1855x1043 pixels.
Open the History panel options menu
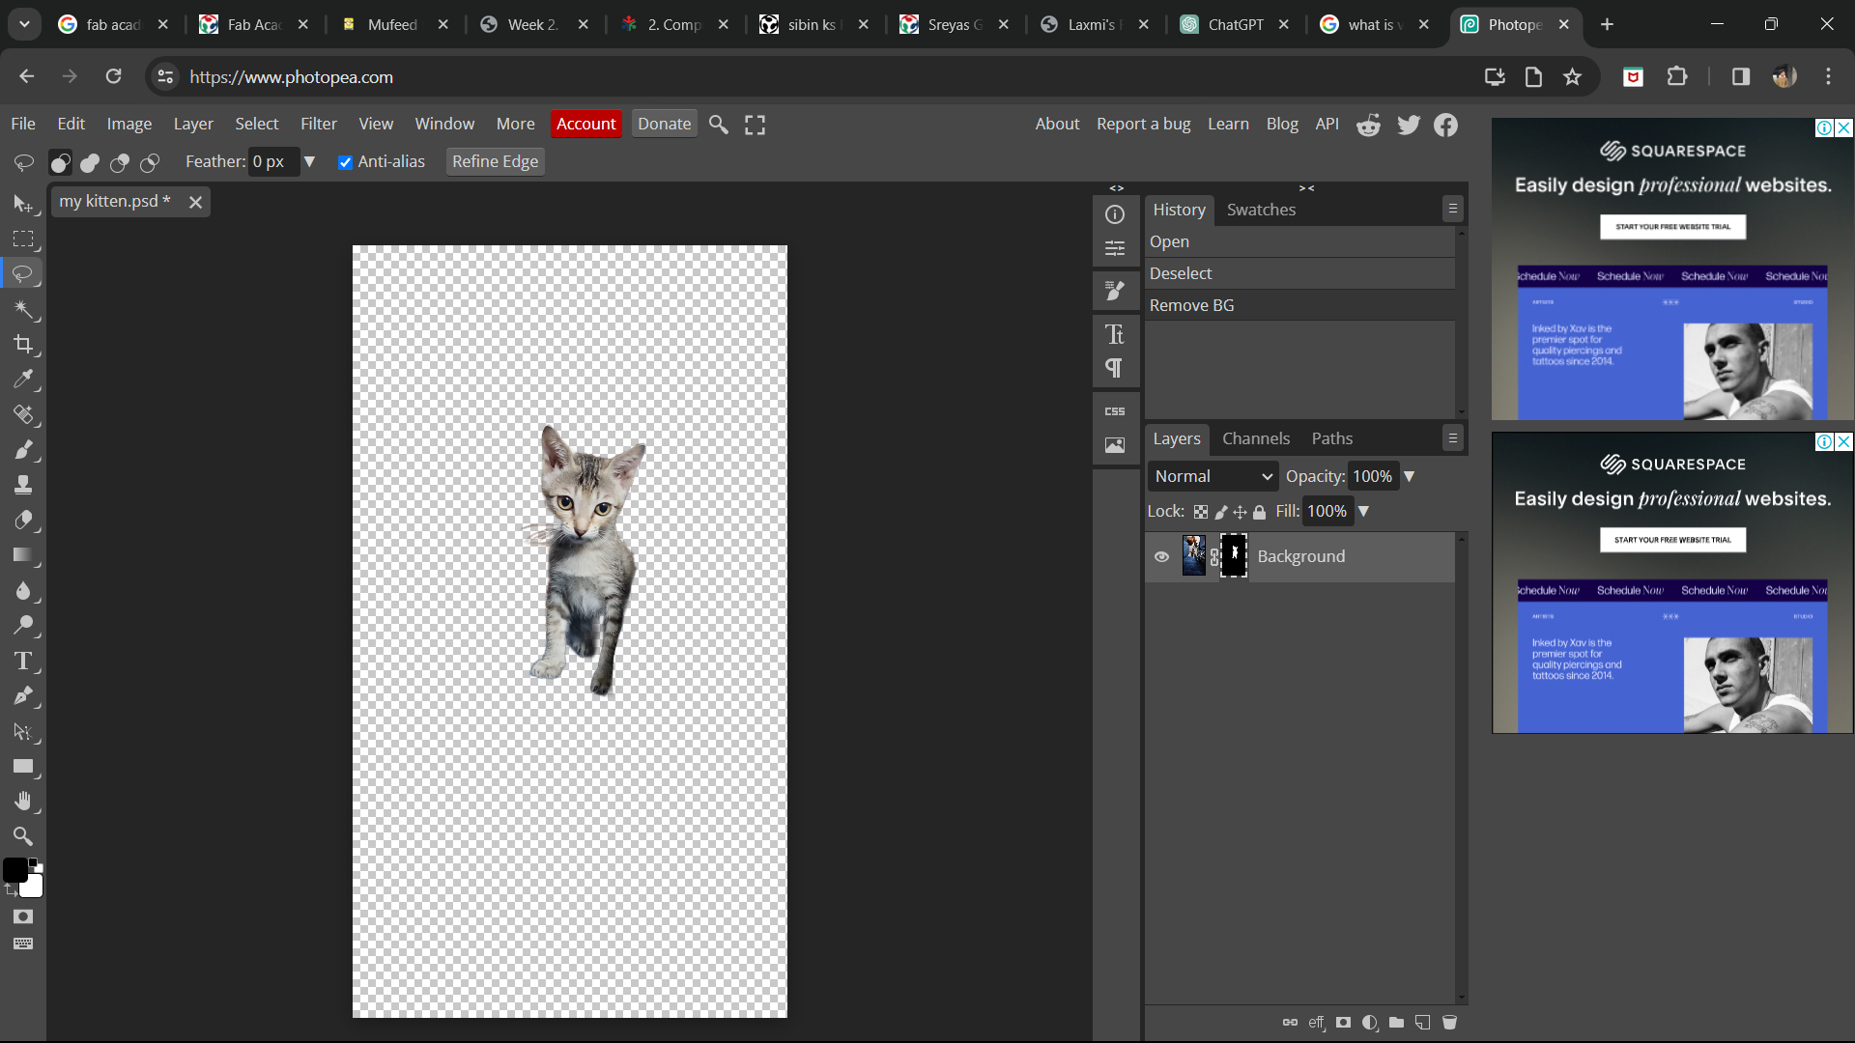pos(1452,209)
